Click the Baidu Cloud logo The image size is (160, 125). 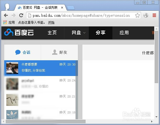(x=19, y=32)
